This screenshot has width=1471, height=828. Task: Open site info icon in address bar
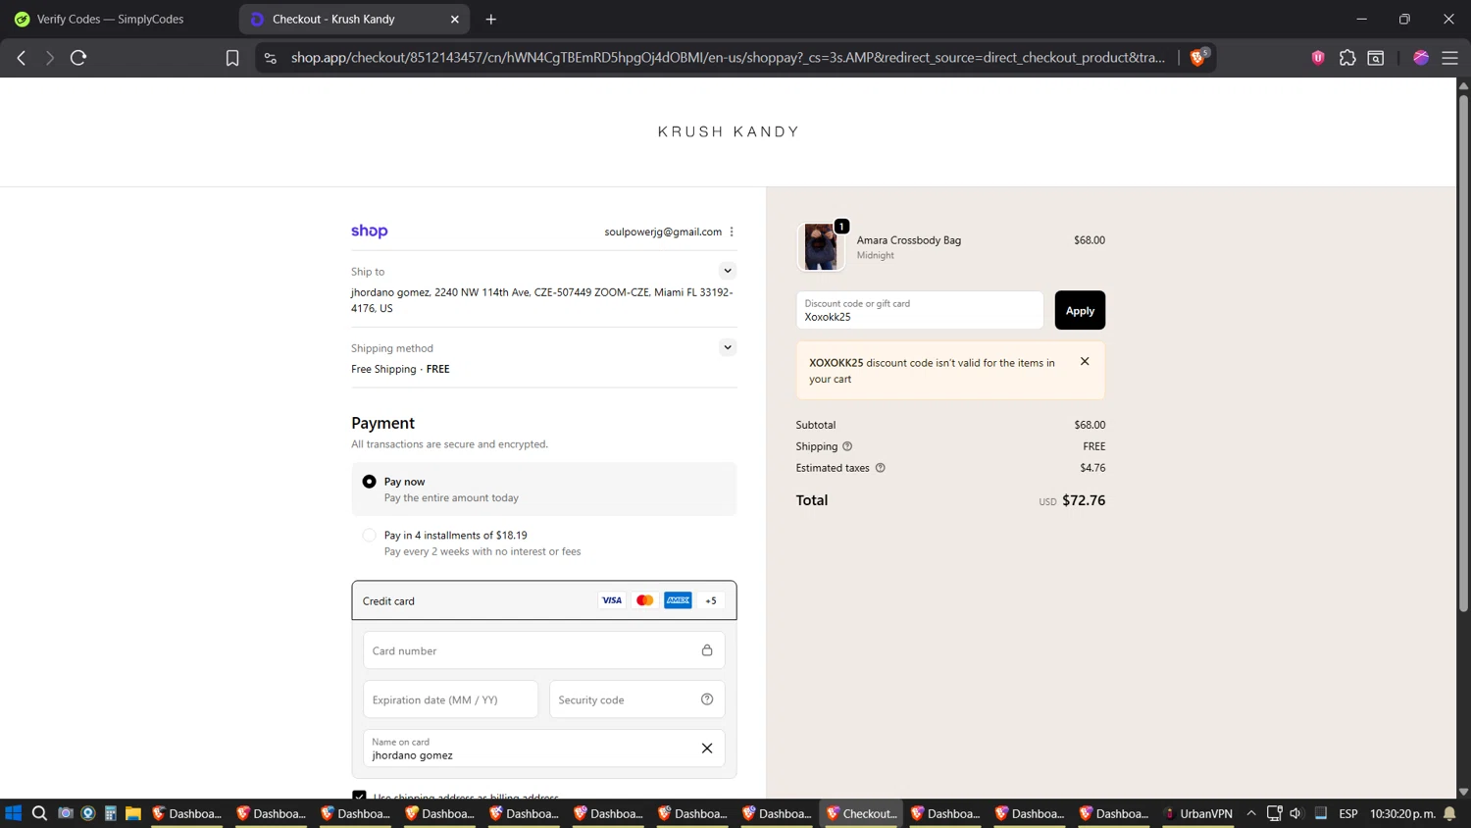(x=271, y=58)
